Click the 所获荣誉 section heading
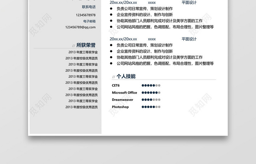Image resolution: width=256 pixels, height=164 pixels. (x=86, y=45)
